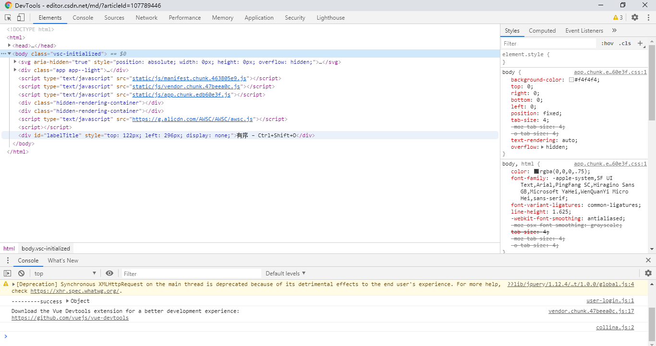
Task: Toggle the .cls class editor
Action: 625,43
